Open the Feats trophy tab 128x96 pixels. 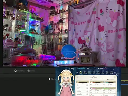pos(103,72)
